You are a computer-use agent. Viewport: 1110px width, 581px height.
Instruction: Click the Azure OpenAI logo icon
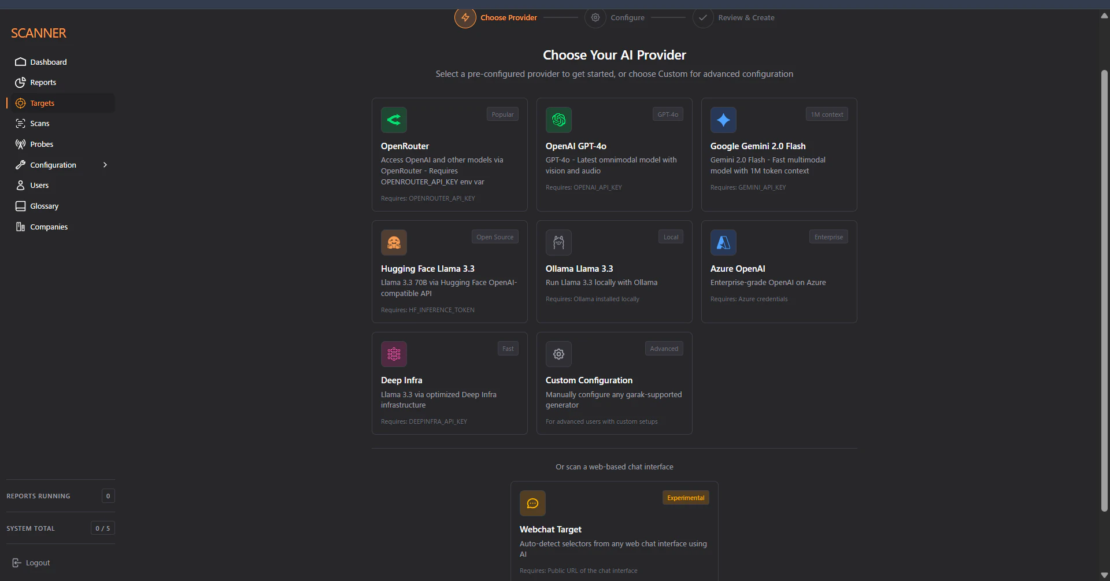[x=723, y=243]
